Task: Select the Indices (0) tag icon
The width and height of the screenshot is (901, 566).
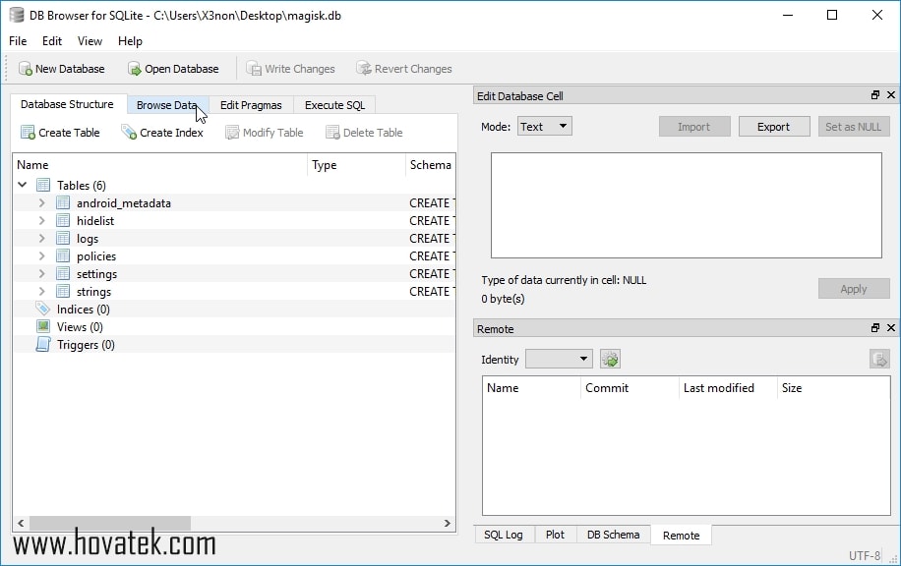Action: point(43,309)
